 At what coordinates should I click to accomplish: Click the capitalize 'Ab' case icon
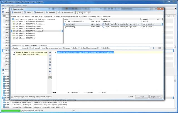50,71
